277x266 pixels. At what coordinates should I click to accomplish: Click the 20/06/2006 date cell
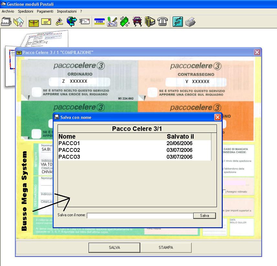[x=179, y=143]
